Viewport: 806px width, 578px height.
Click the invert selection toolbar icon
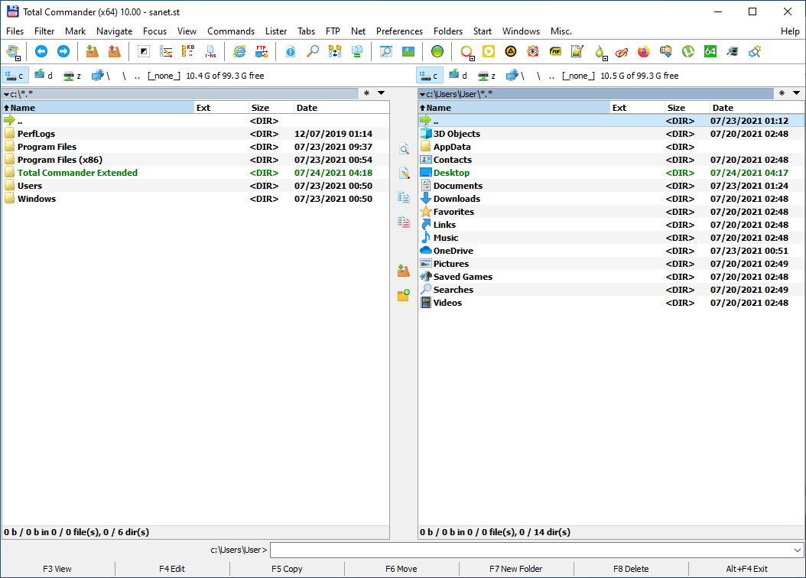pos(144,51)
